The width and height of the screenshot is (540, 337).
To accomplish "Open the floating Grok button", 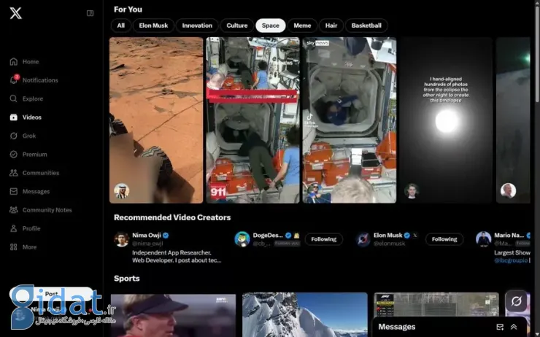I will coord(516,301).
